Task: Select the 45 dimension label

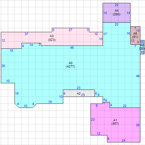Action: coord(72,48)
